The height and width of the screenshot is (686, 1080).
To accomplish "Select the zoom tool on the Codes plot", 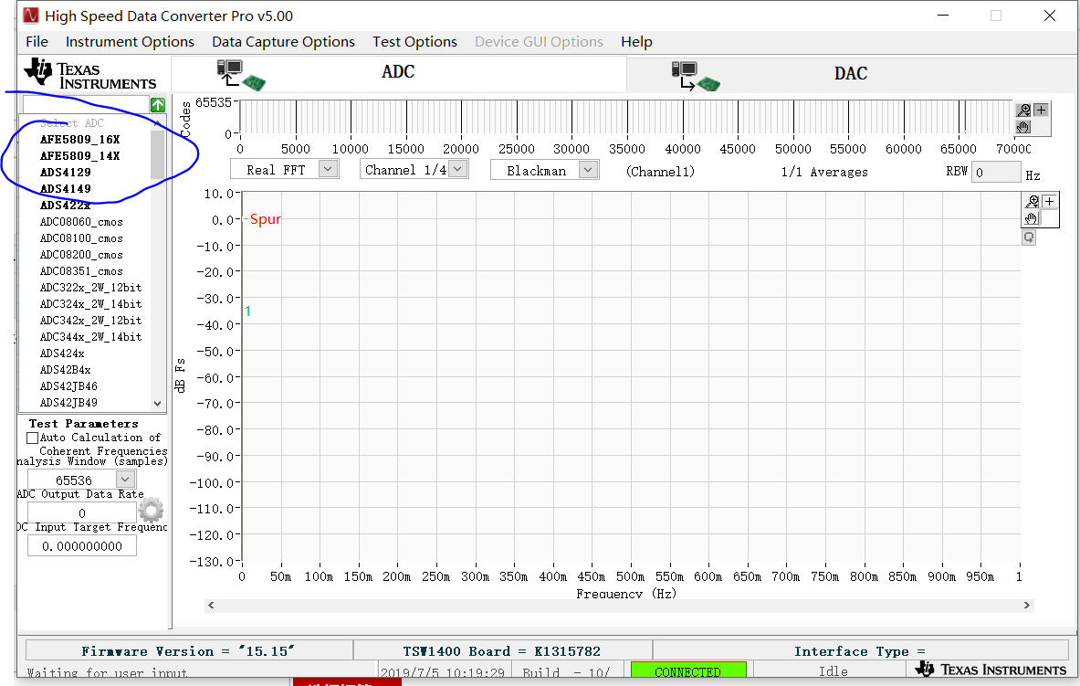I will click(1023, 111).
